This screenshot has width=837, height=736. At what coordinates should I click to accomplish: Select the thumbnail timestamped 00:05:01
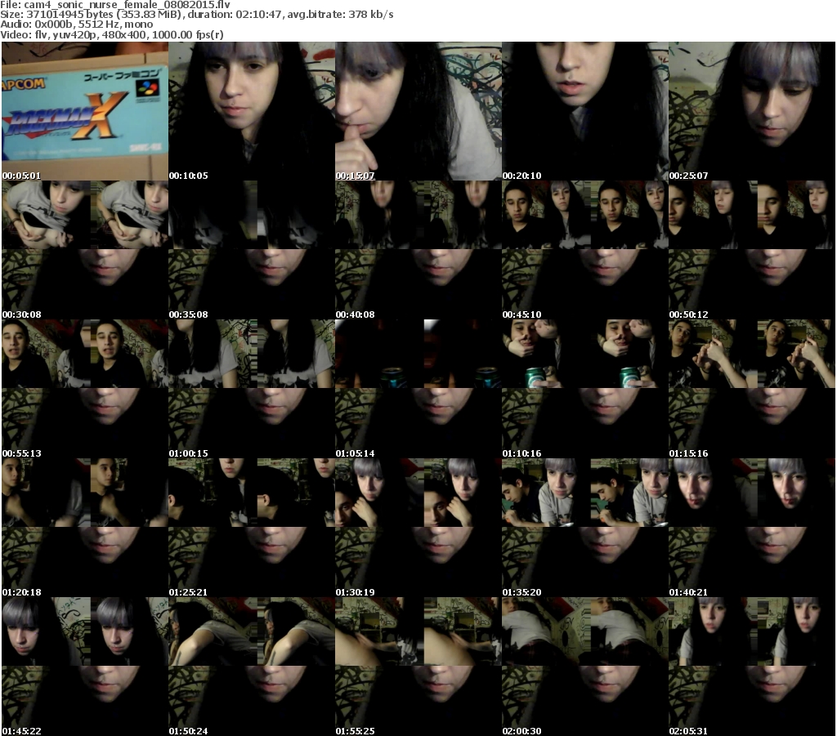pyautogui.click(x=85, y=111)
